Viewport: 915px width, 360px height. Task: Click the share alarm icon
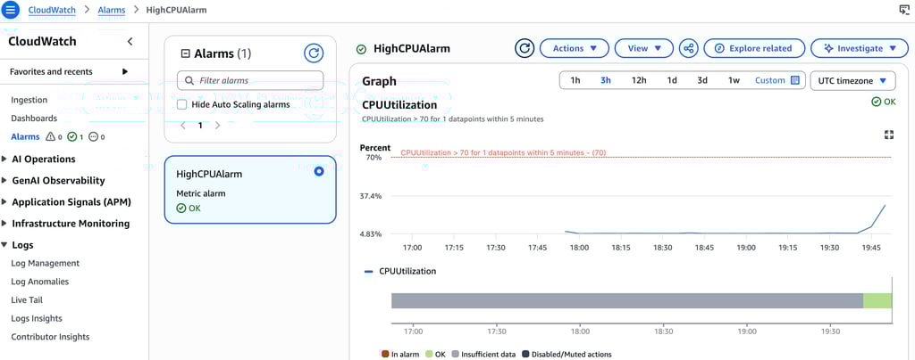(x=689, y=48)
